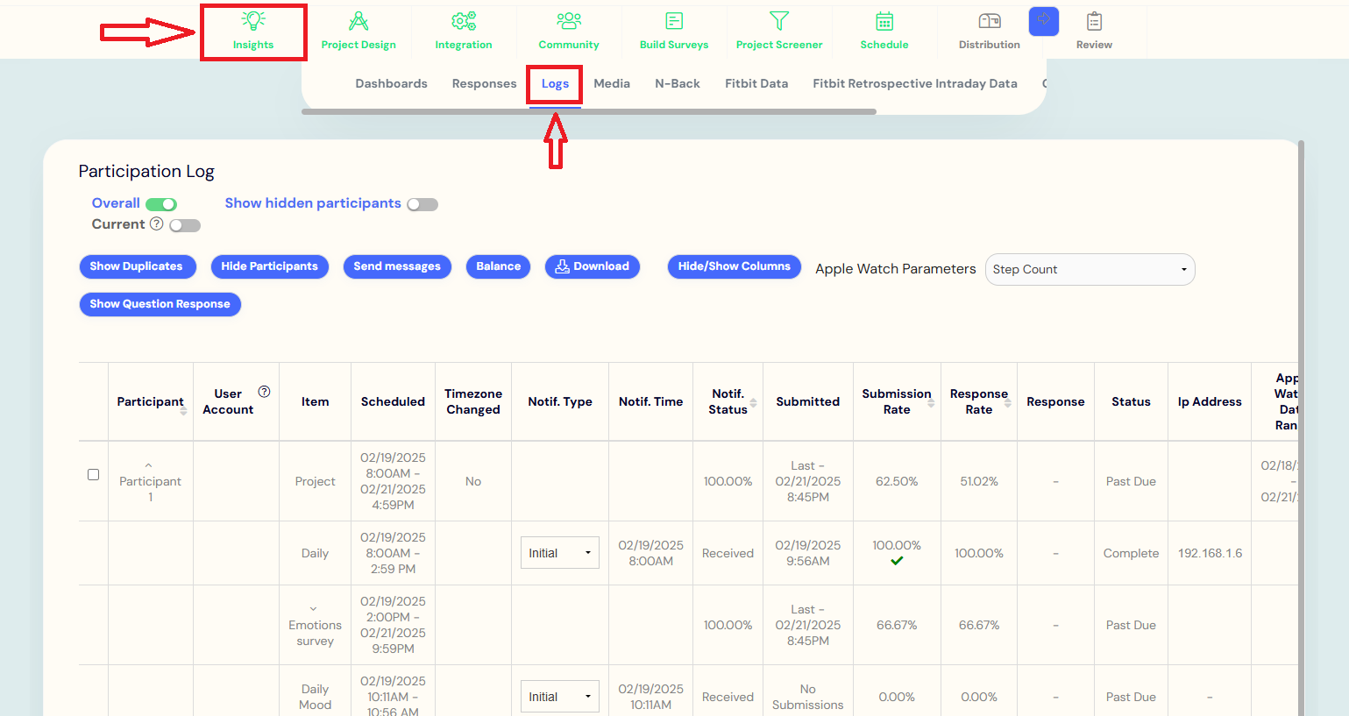Open the Review clipboard icon

click(x=1094, y=21)
